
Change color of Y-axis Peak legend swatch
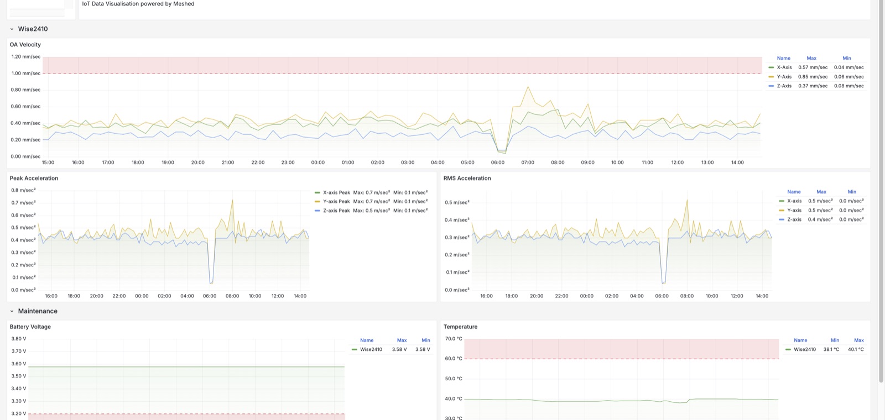317,202
